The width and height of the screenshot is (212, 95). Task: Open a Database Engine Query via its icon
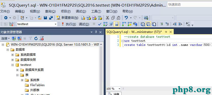[83, 18]
